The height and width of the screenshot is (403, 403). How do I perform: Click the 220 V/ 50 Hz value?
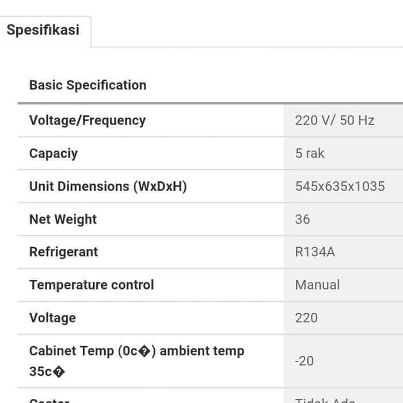coord(334,120)
